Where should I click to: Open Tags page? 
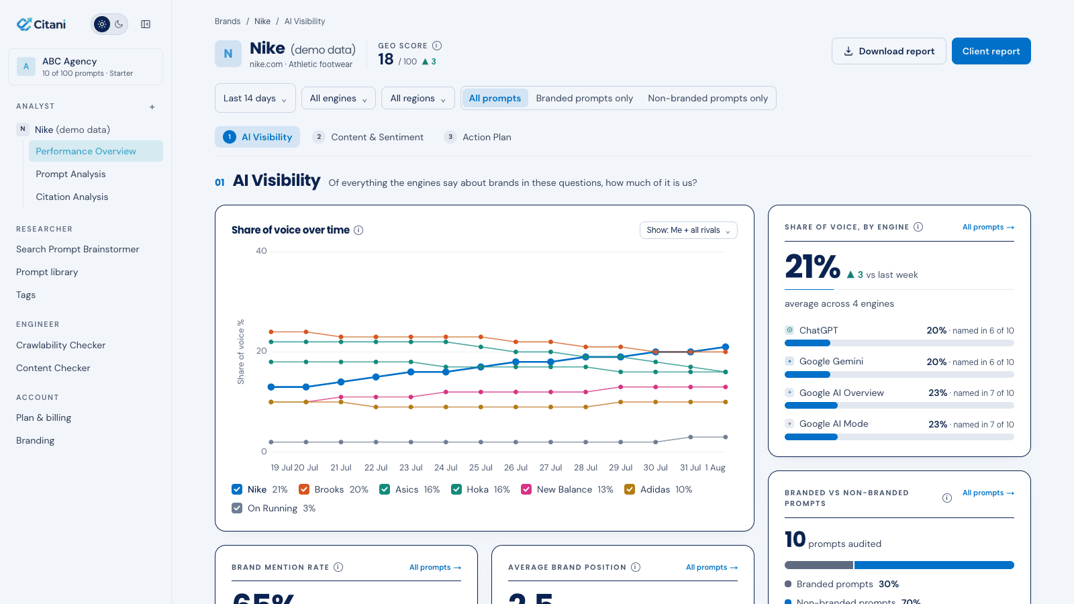26,295
